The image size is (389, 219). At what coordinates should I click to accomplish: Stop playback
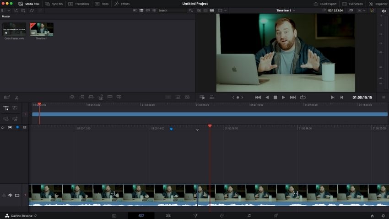(x=275, y=98)
